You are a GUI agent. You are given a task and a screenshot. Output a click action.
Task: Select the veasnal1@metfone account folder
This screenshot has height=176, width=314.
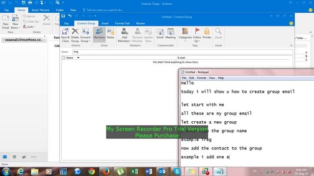(24, 40)
